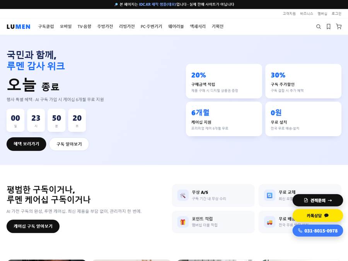Open the 구독클럽 menu
Screen dimensions: 348x261
tap(46, 26)
